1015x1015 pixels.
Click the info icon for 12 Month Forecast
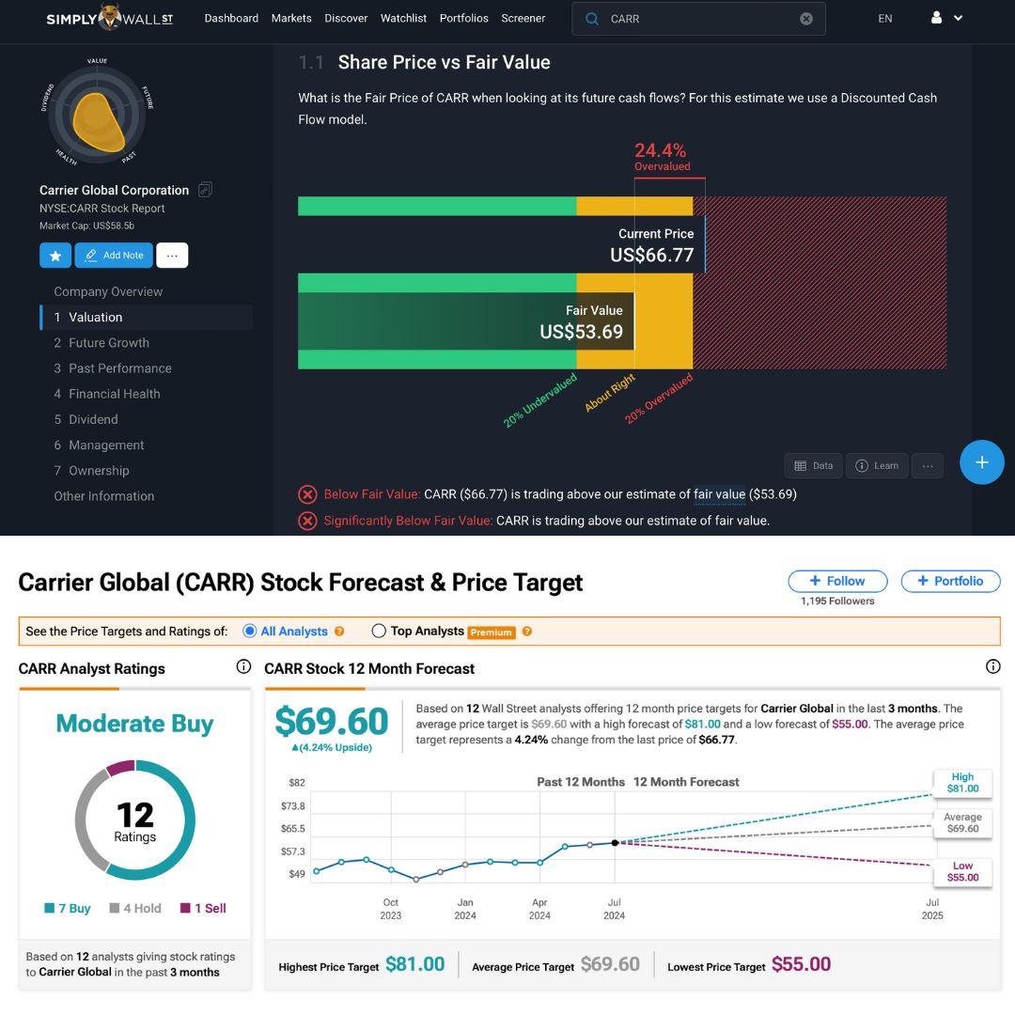[992, 666]
